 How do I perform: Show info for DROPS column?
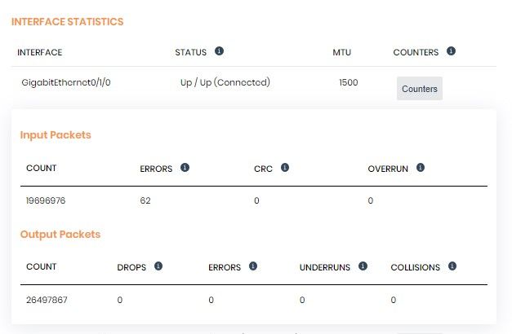click(158, 266)
